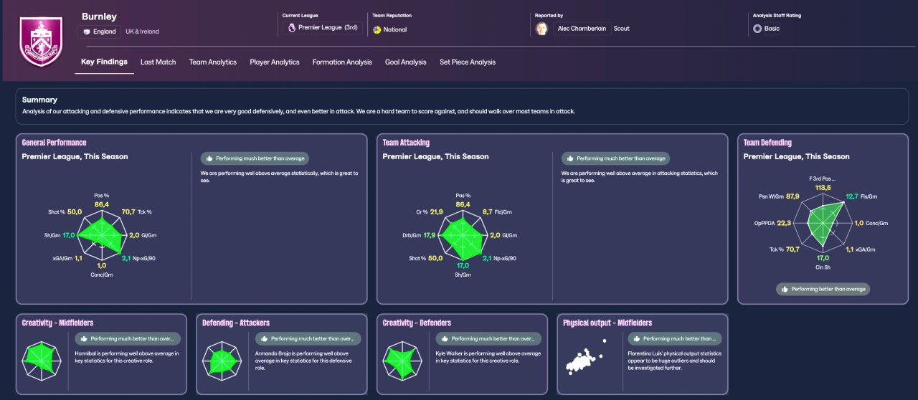Click the 'UK & Ireland' region text
918x400 pixels.
coord(142,32)
